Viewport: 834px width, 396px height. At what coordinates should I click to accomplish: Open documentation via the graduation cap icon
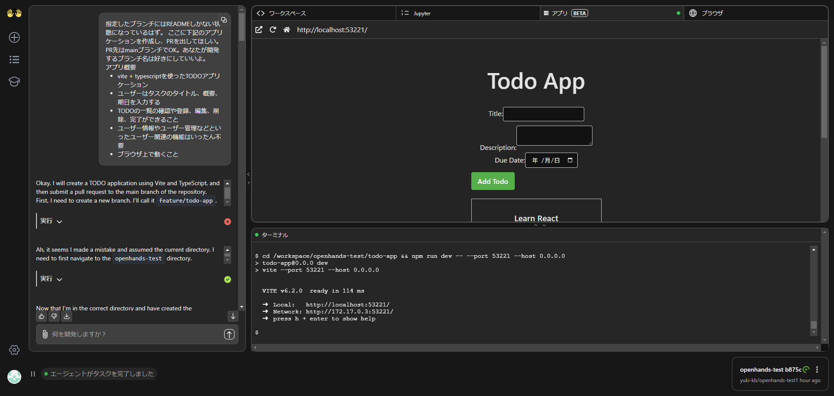14,82
